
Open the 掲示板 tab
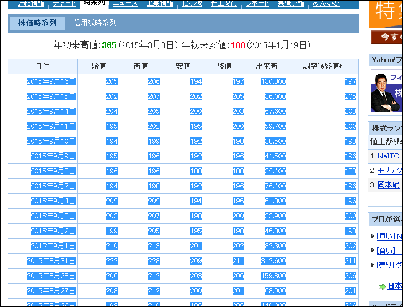(x=192, y=3)
